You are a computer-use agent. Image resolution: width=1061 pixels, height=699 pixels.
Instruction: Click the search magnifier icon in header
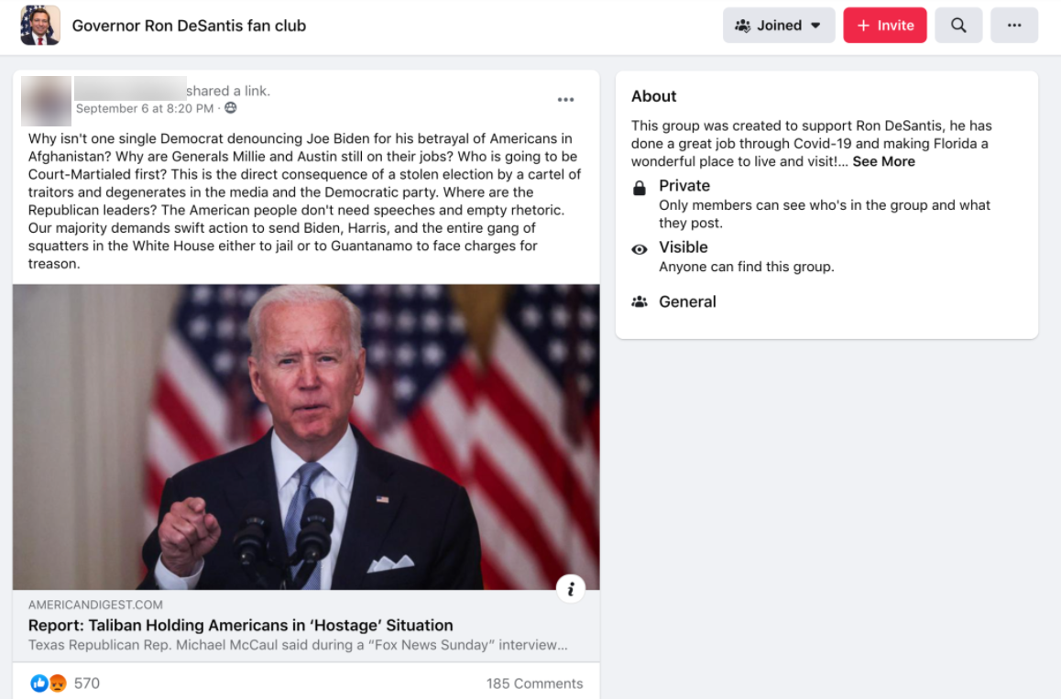pos(958,26)
